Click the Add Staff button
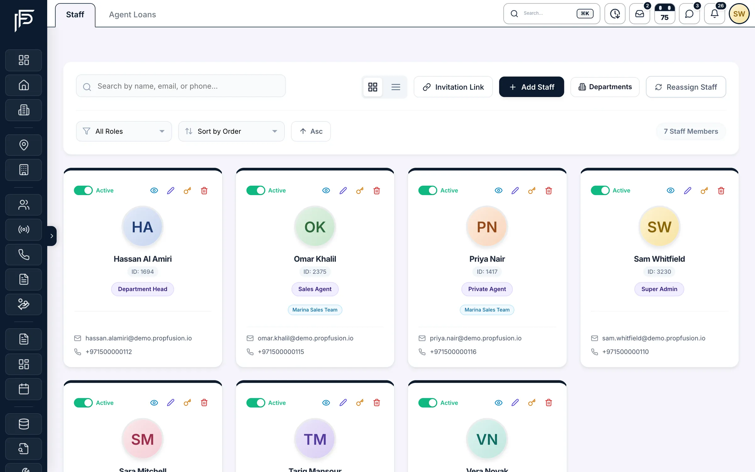This screenshot has height=472, width=755. pyautogui.click(x=532, y=87)
